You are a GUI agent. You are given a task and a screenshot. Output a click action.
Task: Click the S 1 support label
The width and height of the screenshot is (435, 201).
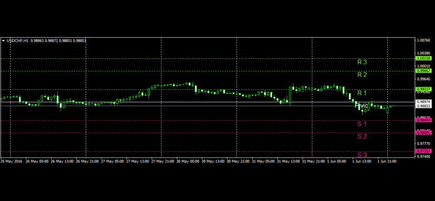tap(362, 124)
